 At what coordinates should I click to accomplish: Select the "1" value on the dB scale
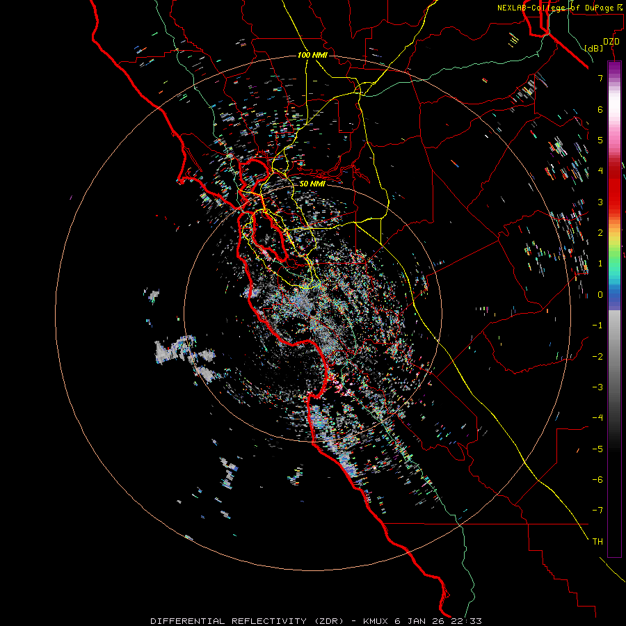[x=600, y=264]
